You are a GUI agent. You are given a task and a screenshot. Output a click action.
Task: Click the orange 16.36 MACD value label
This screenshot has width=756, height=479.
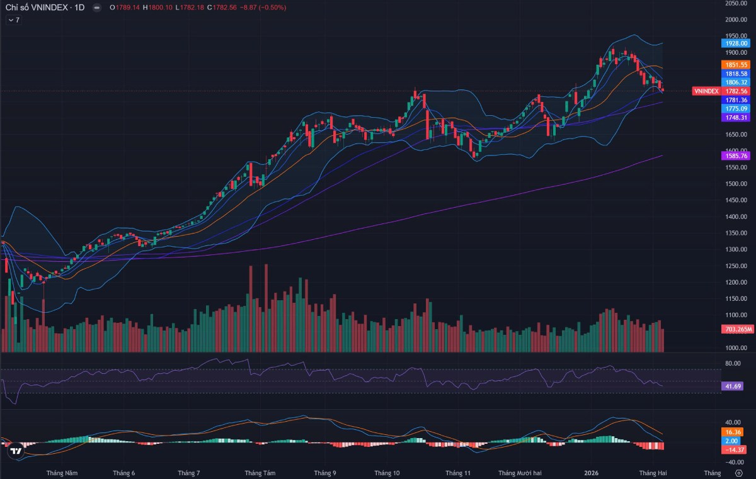click(731, 432)
